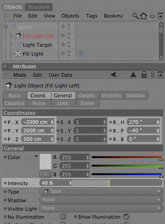Click new panel icon in Attributes toolbar

click(x=161, y=75)
